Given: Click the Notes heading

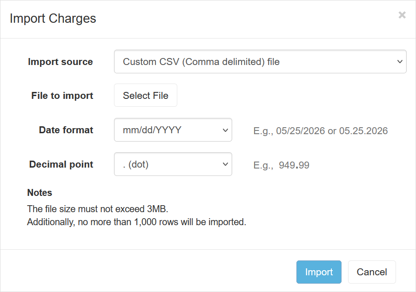Looking at the screenshot, I should (40, 193).
